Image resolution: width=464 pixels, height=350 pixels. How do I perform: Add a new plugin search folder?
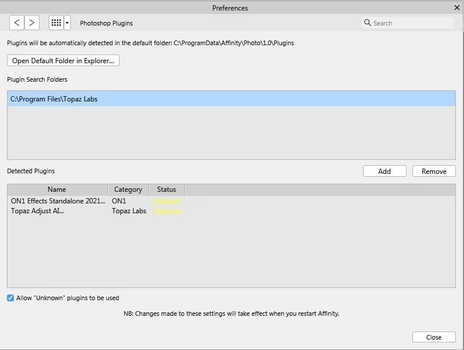(385, 171)
